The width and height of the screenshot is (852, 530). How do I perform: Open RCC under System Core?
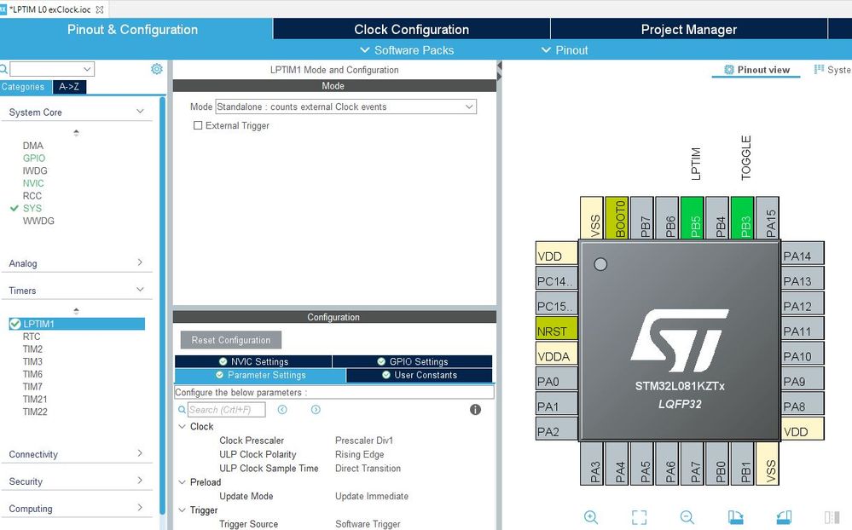click(32, 195)
